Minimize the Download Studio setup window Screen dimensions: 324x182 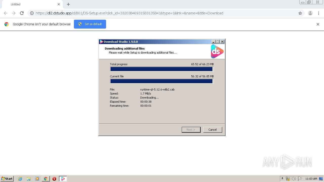point(213,42)
